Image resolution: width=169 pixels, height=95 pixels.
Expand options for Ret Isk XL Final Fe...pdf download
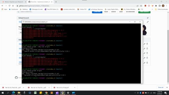tap(49, 88)
